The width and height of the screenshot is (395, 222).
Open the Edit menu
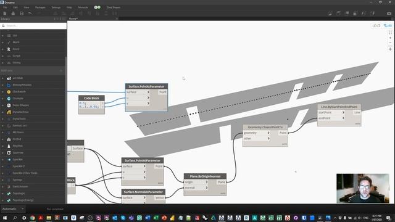(x=15, y=7)
